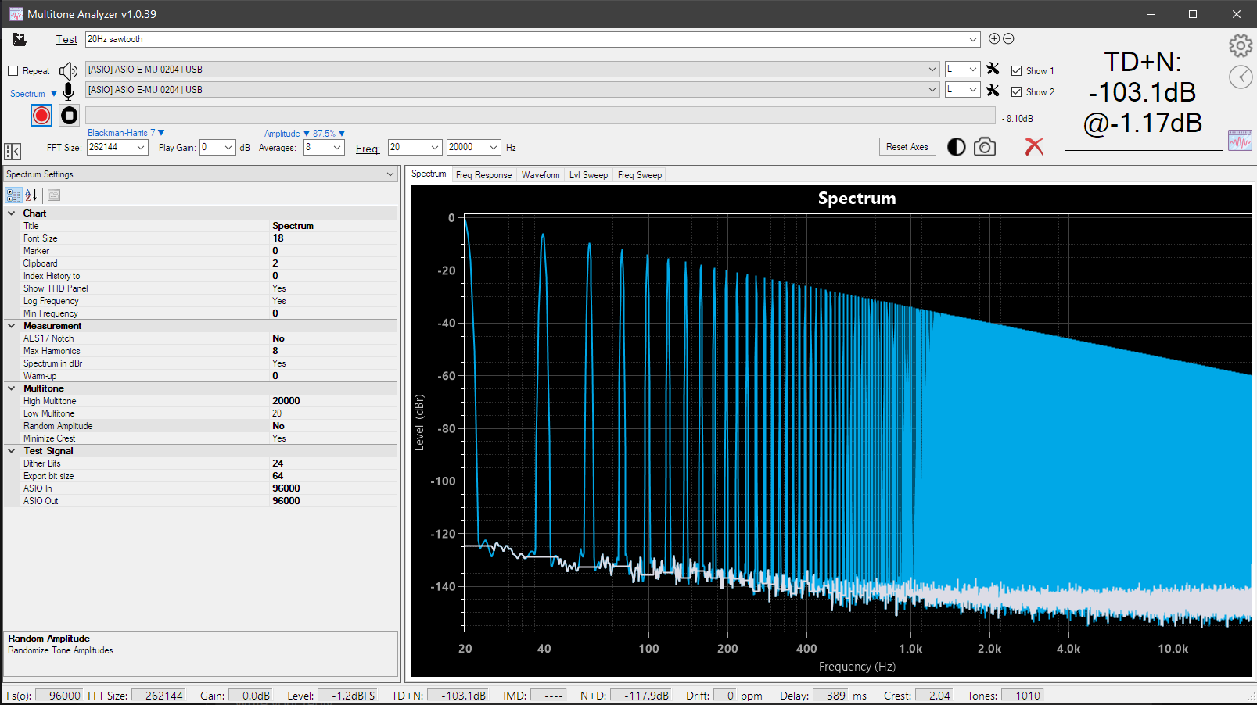Open the output ASIO device dropdown
The height and width of the screenshot is (705, 1257).
(932, 70)
